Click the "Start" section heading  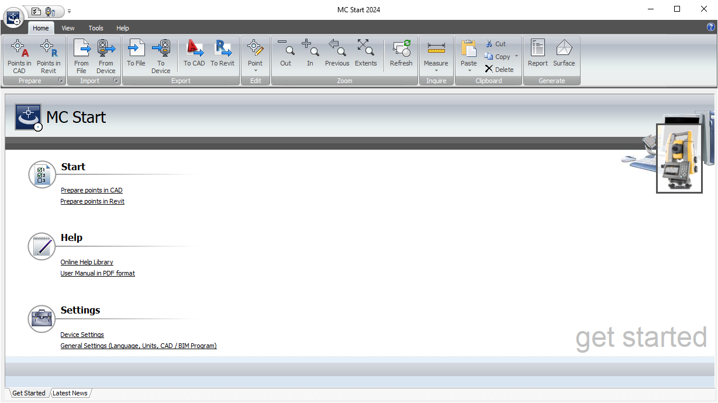point(73,167)
